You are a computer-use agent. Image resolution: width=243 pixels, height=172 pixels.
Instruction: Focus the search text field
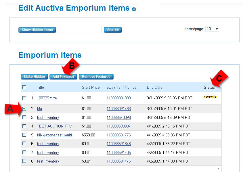pyautogui.click(x=80, y=30)
